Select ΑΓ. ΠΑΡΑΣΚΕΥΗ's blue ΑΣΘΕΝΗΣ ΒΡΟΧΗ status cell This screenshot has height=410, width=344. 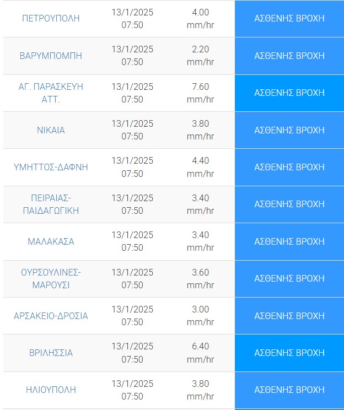tap(289, 93)
